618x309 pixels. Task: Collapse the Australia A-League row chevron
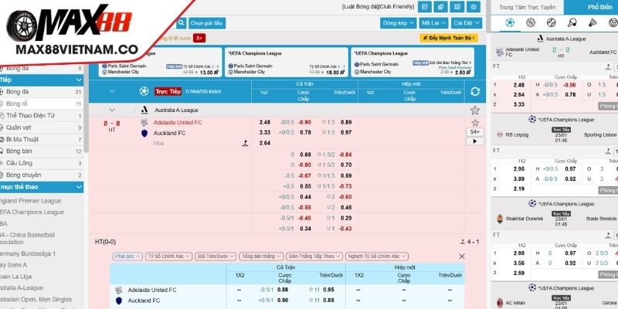coord(112,110)
